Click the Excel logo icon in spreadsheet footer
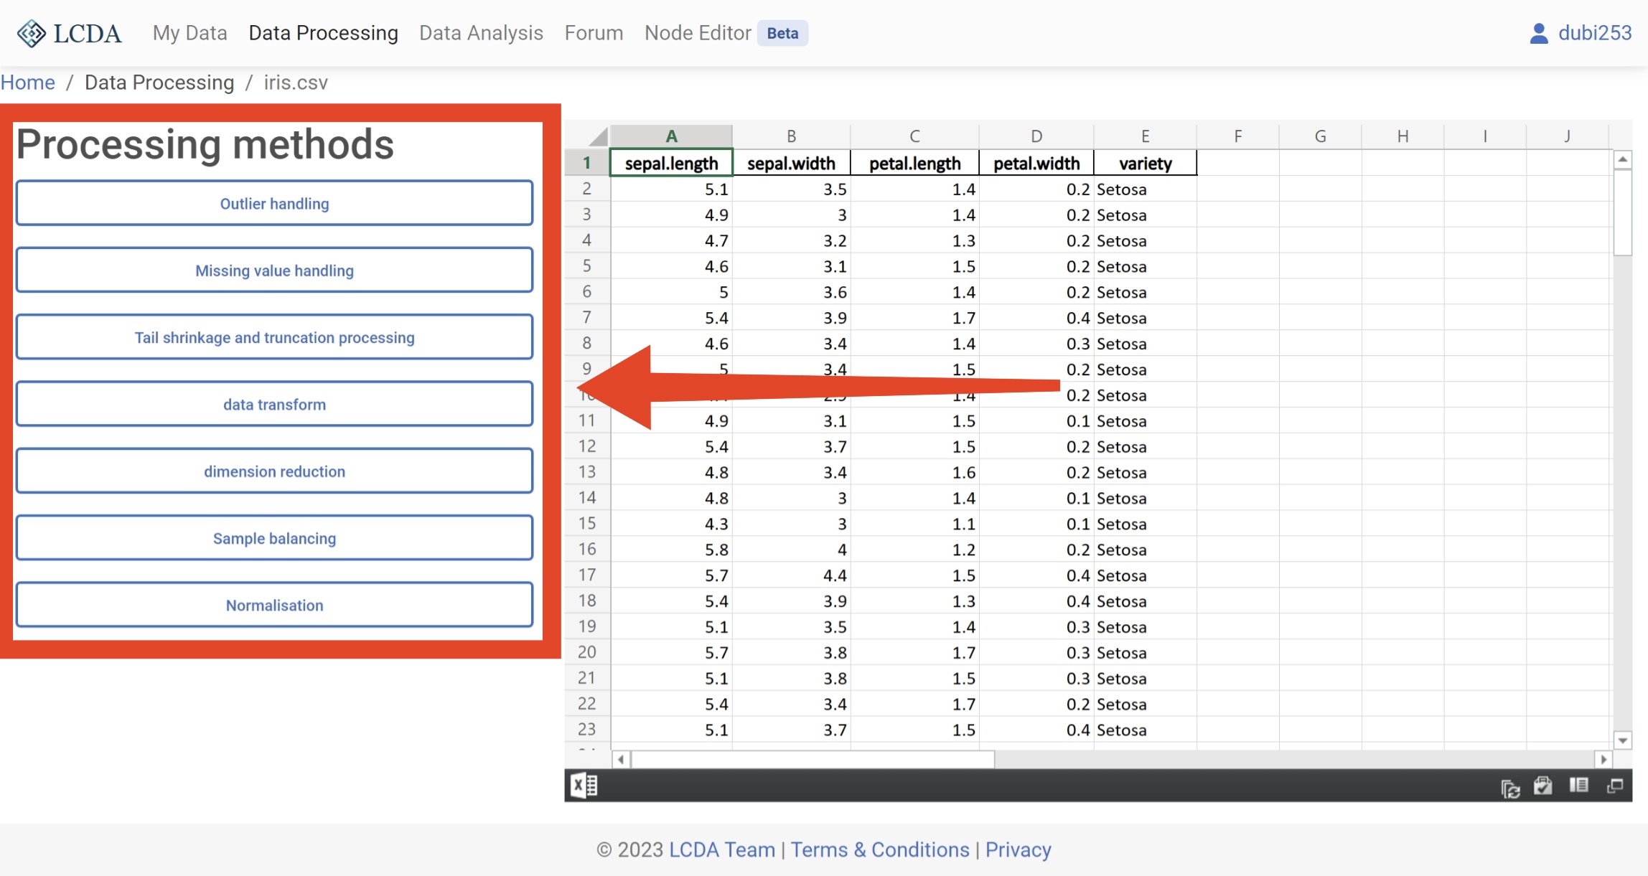 point(584,786)
